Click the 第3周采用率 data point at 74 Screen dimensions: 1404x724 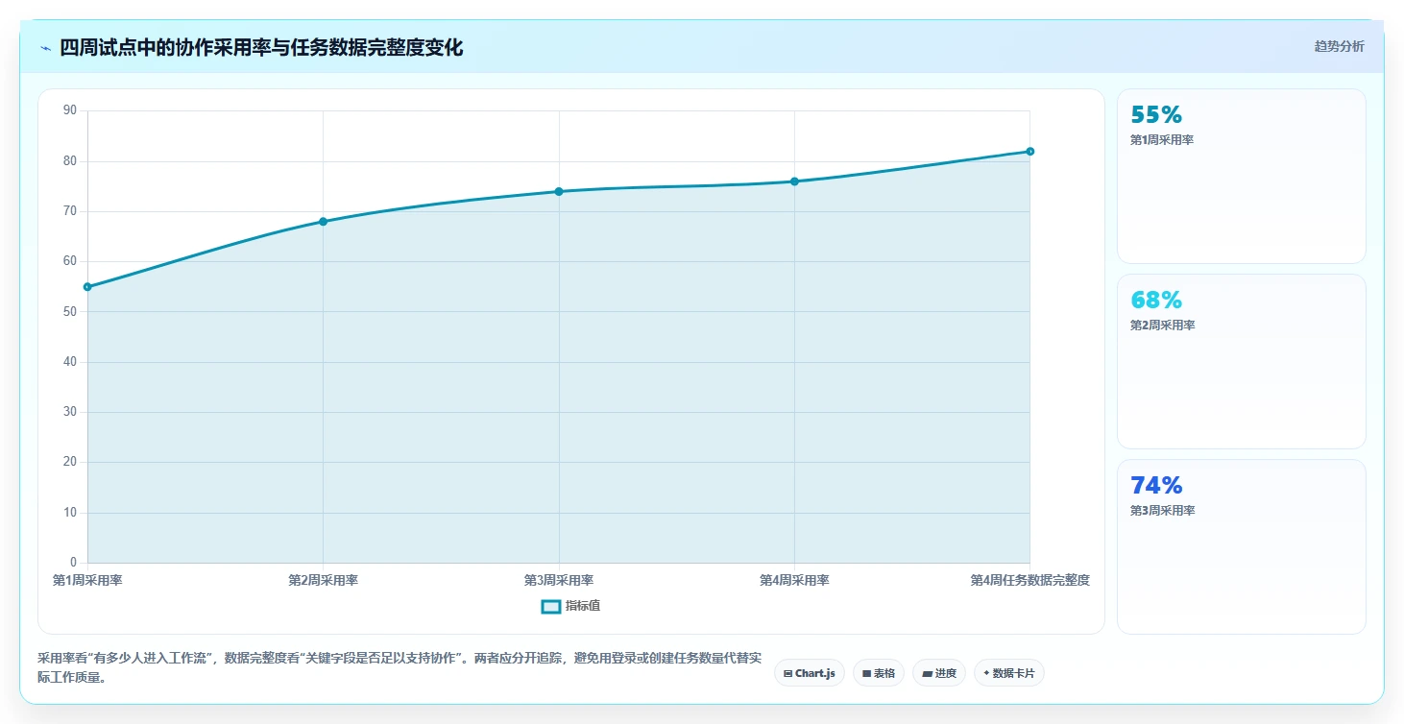pyautogui.click(x=559, y=191)
